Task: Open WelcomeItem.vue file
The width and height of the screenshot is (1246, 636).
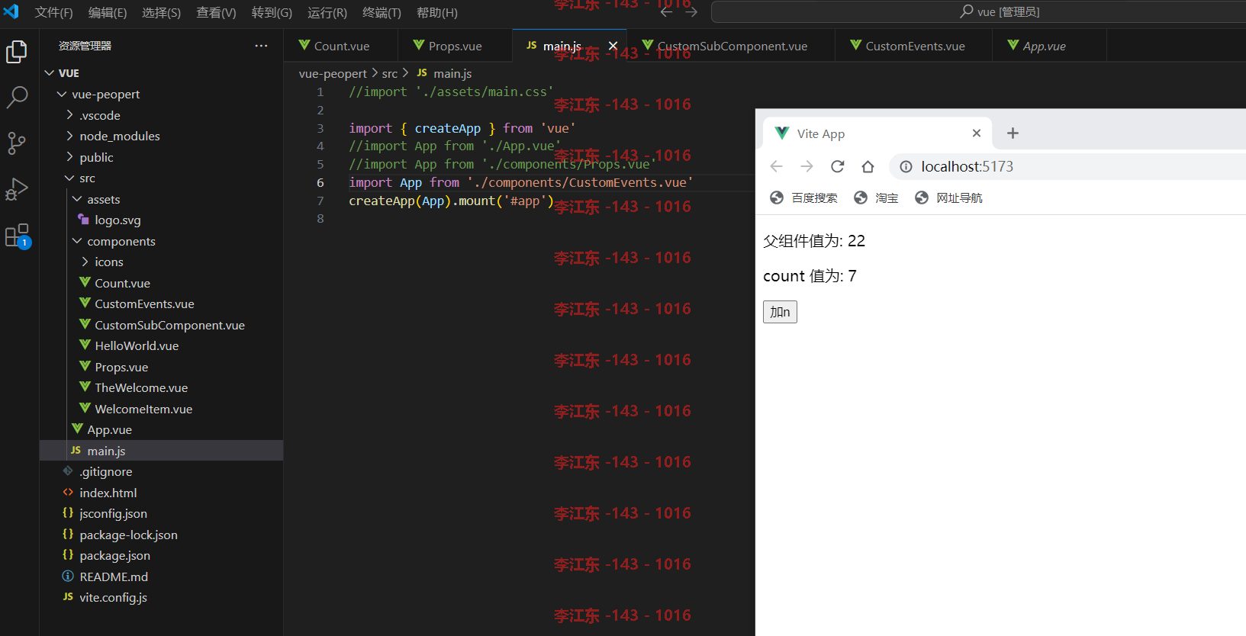Action: point(162,409)
